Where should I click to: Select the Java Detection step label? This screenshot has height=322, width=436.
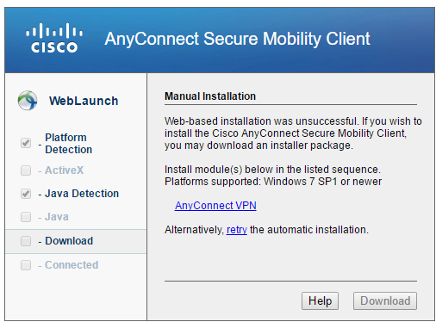point(82,194)
